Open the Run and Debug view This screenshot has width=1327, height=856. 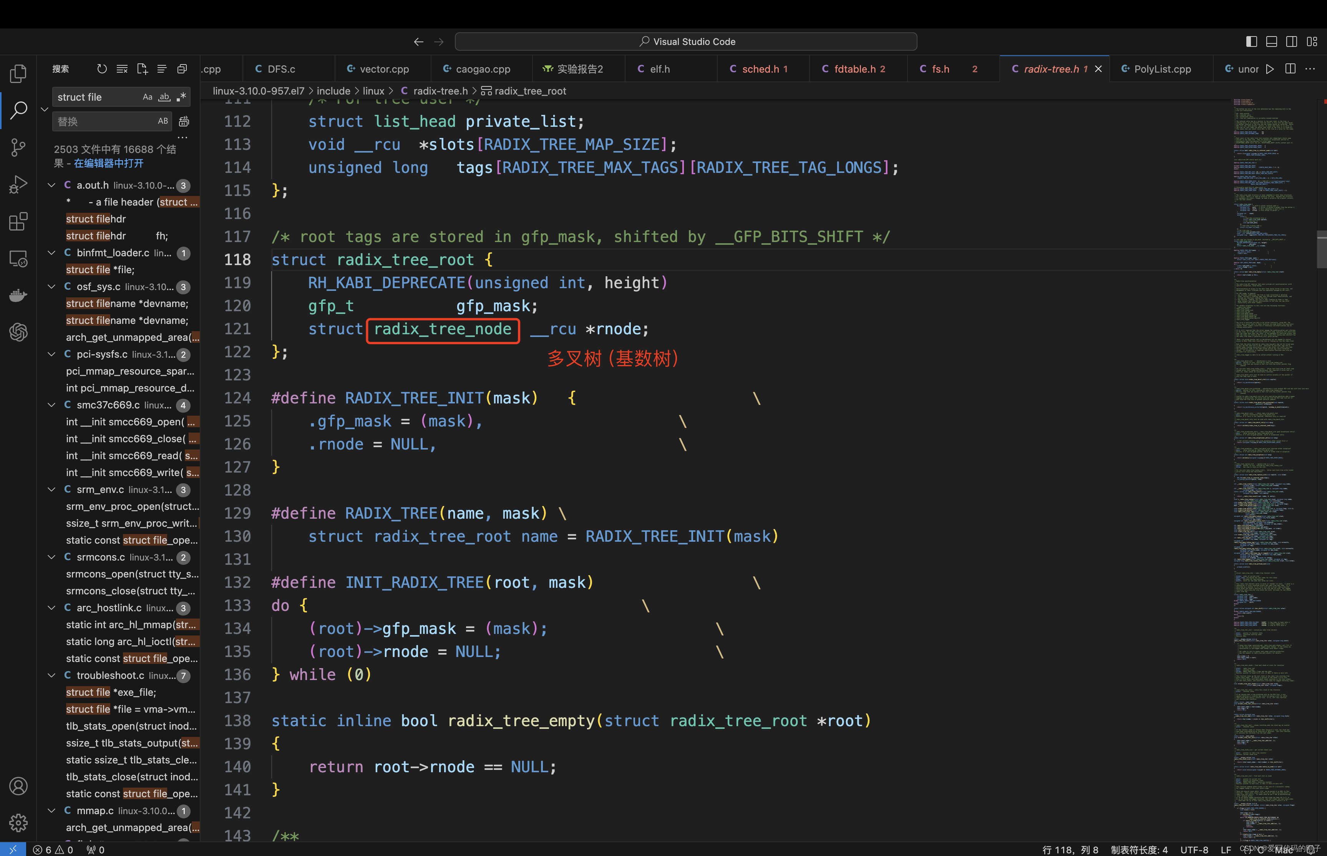point(18,184)
